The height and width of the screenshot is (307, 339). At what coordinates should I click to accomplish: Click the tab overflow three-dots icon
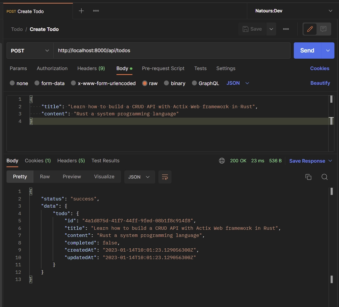pos(96,11)
